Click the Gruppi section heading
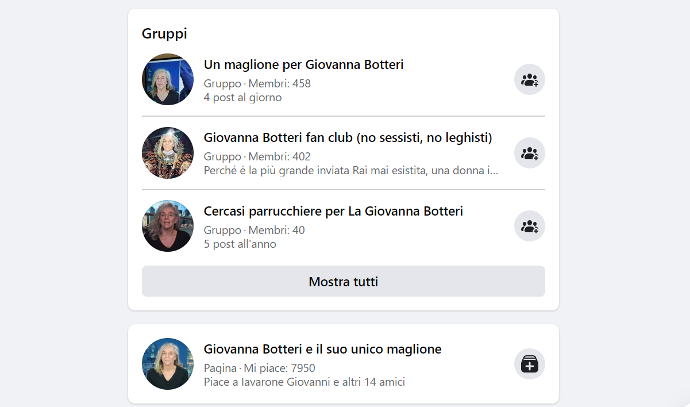Viewport: 690px width, 407px height. click(164, 33)
